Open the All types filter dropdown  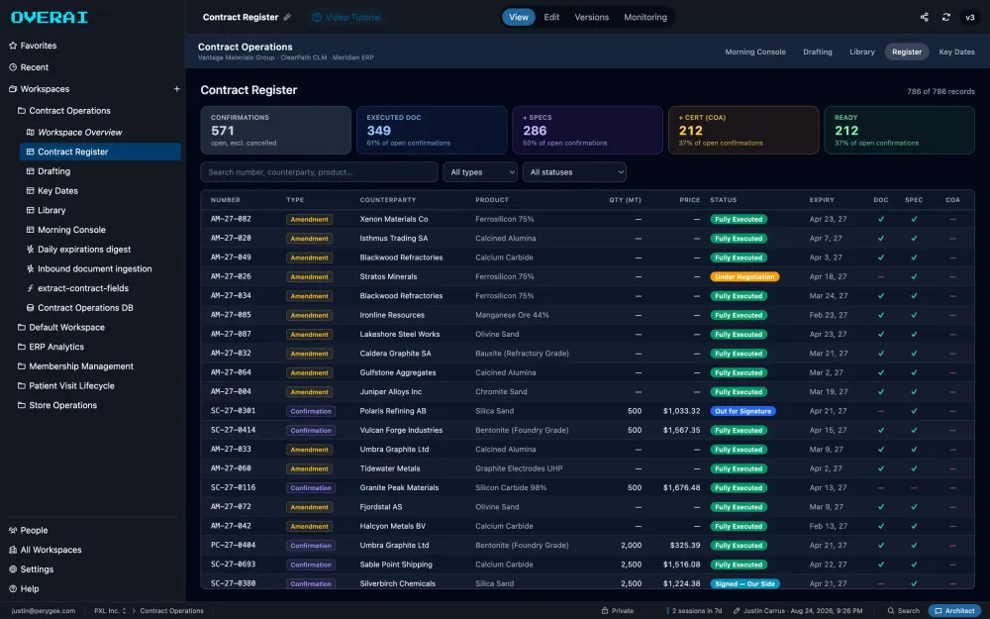pyautogui.click(x=480, y=171)
